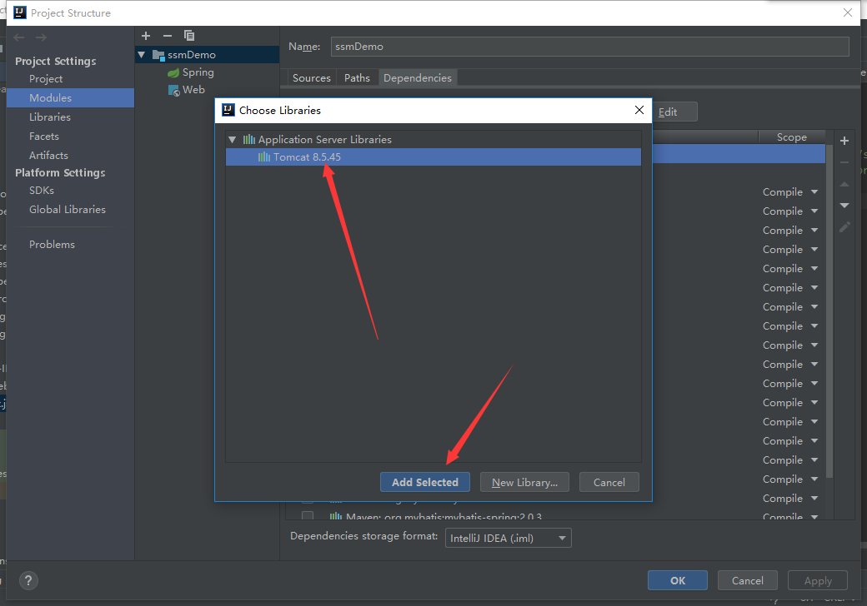Click the Tomcat 8.5.45 library icon
Viewport: 867px width, 606px height.
(x=264, y=157)
